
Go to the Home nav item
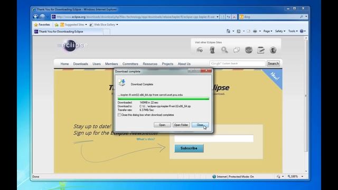pyautogui.click(x=64, y=64)
